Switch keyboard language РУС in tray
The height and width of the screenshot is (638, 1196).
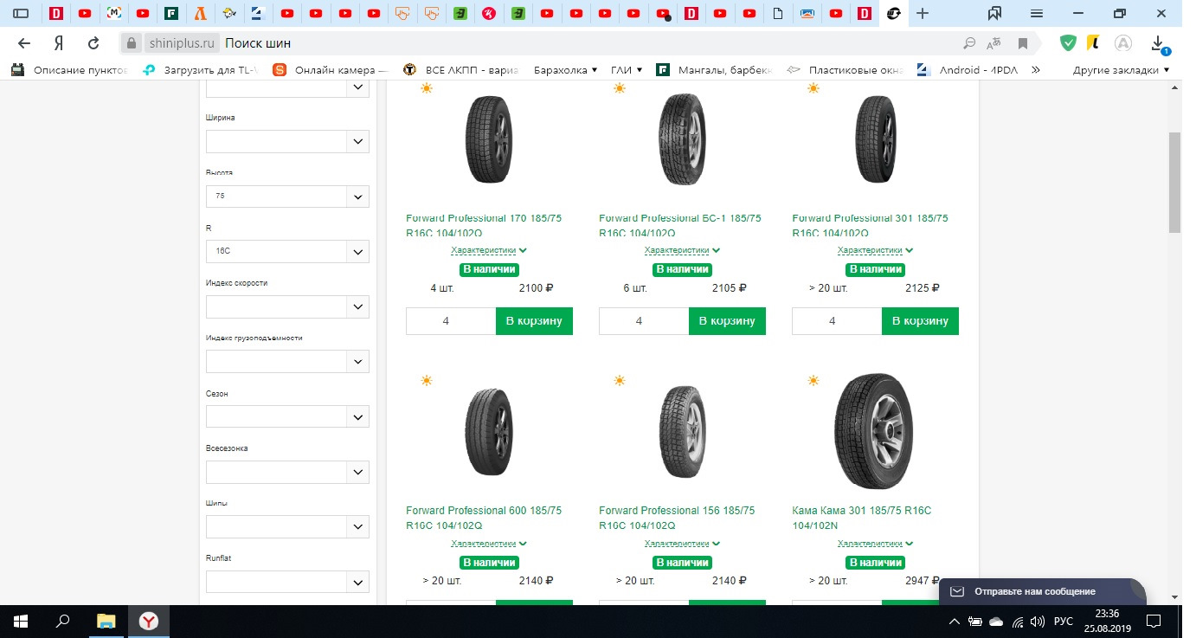1064,621
